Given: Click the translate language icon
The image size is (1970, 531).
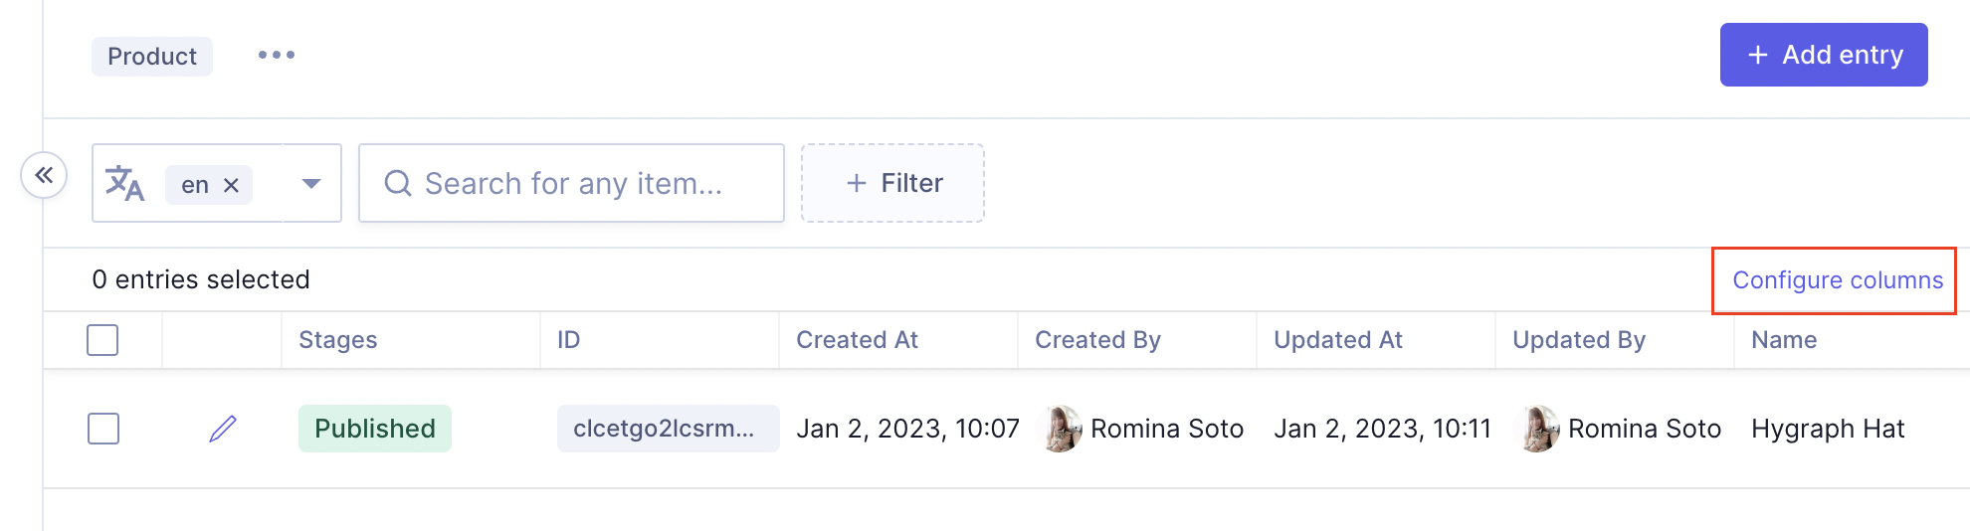Looking at the screenshot, I should pyautogui.click(x=125, y=184).
